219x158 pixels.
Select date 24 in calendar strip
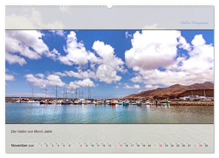(x=172, y=146)
